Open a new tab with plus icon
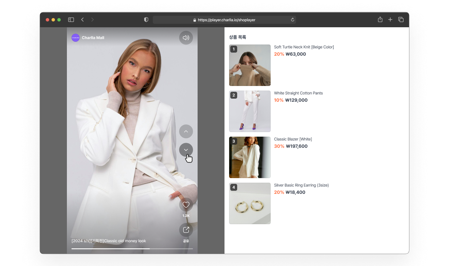 coord(390,20)
